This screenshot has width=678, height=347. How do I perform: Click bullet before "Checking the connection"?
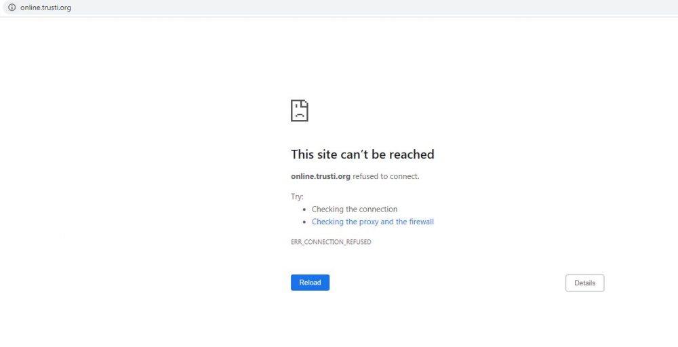304,209
